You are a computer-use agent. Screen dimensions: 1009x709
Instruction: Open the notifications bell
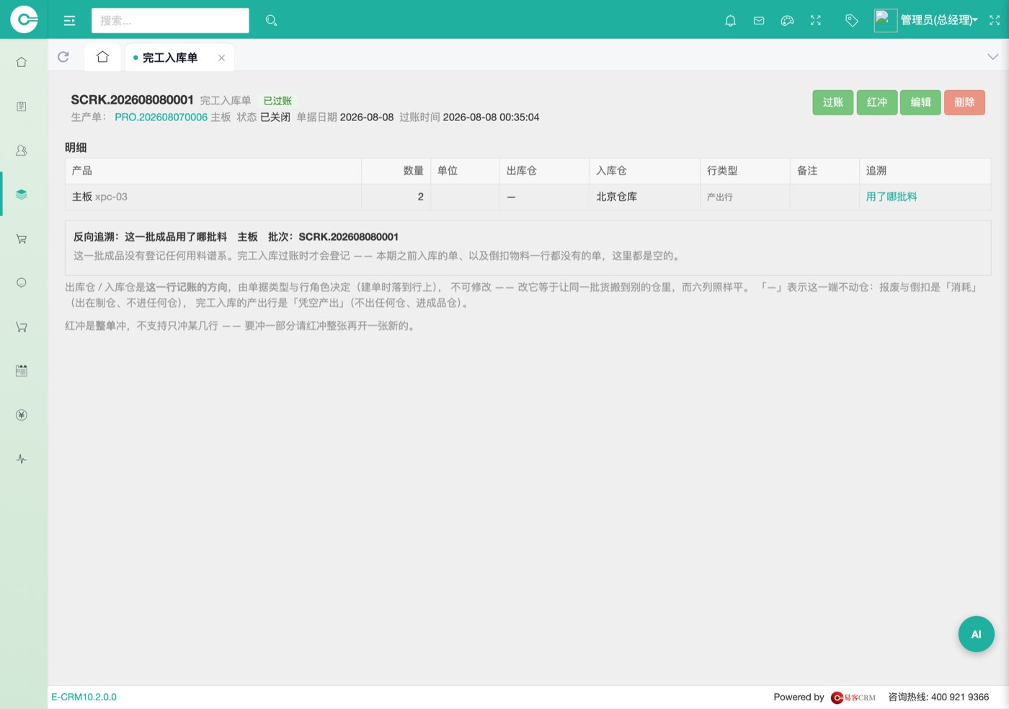pyautogui.click(x=730, y=21)
